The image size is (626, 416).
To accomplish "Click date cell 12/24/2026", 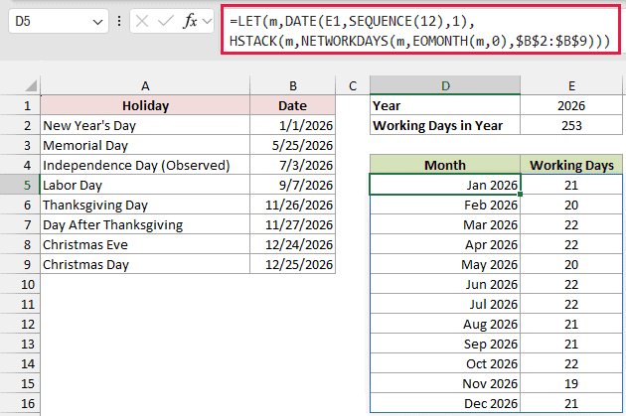I will tap(293, 244).
